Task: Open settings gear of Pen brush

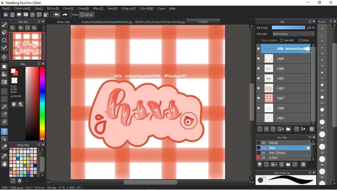Action: point(308,148)
